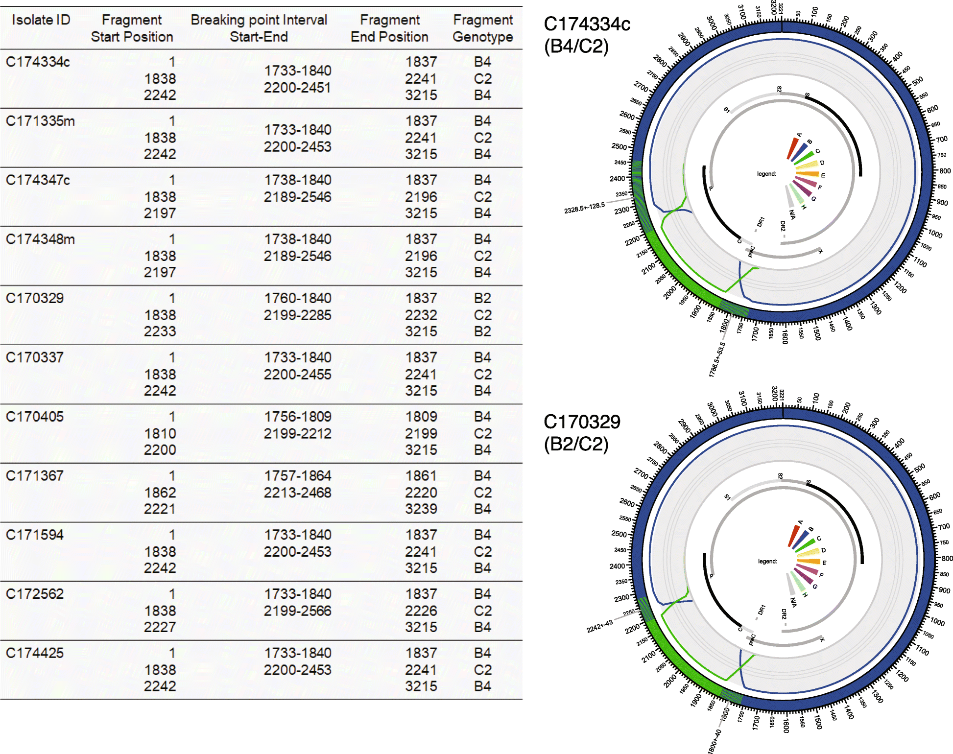The image size is (953, 754).
Task: Click 'legend:' text in the C170329 diagram
Action: point(767,561)
